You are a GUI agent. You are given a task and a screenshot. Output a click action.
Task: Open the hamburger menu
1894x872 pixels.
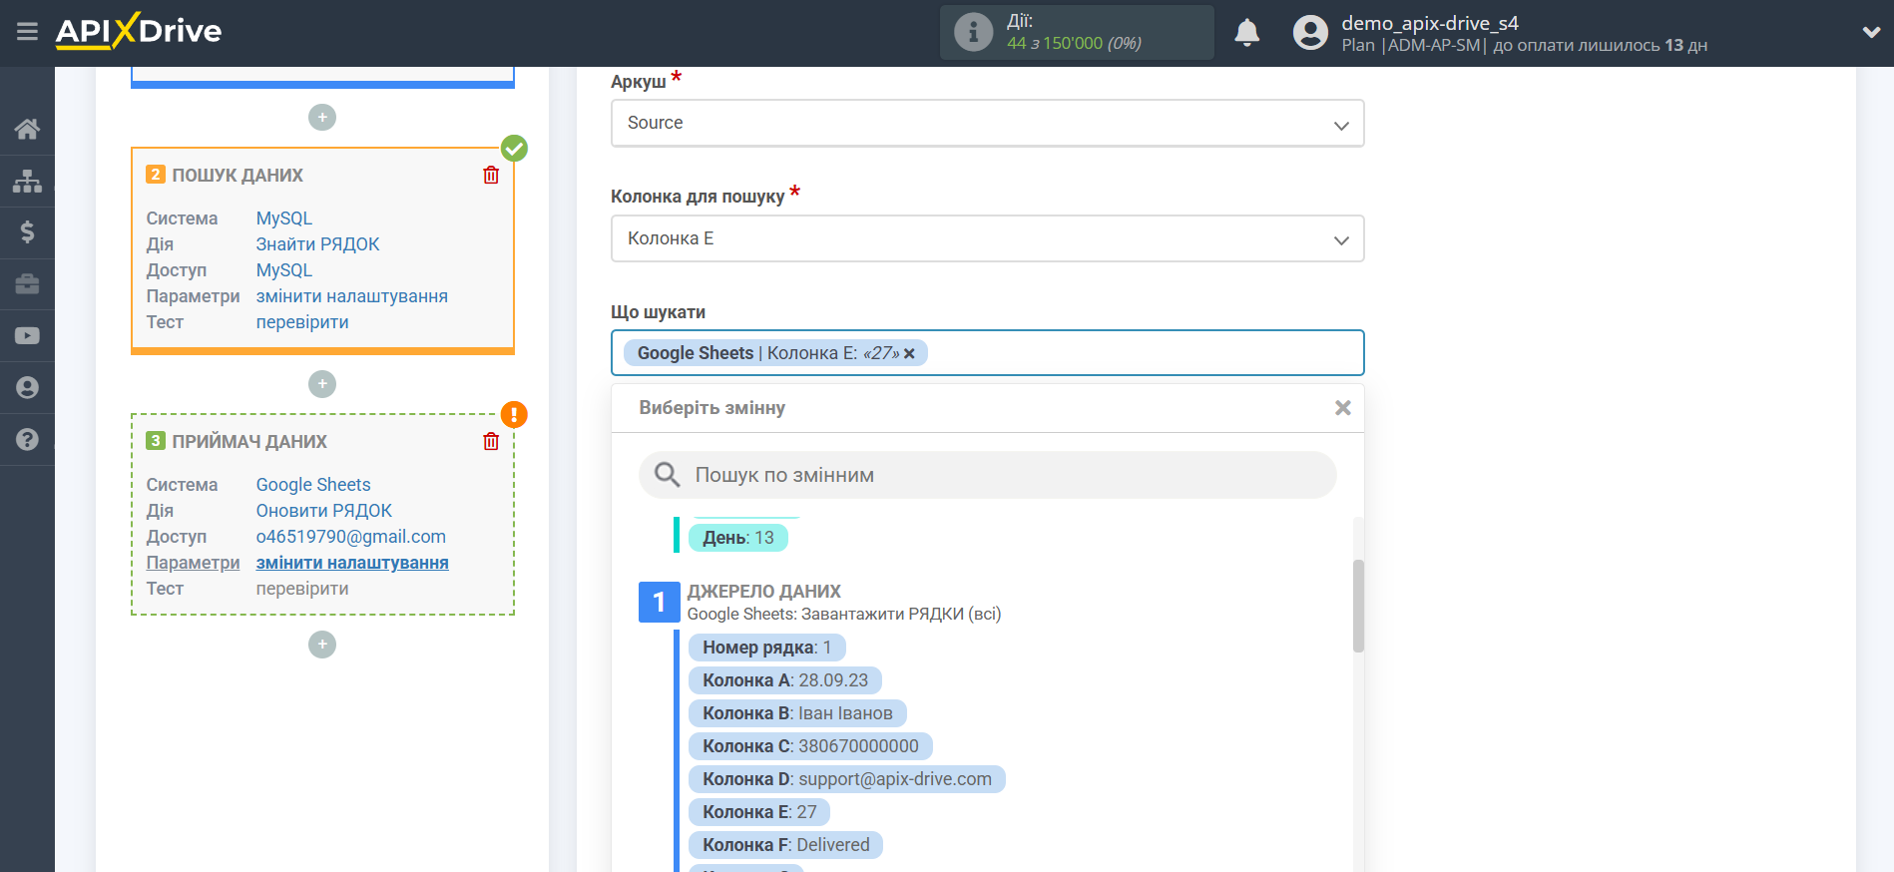coord(27,32)
